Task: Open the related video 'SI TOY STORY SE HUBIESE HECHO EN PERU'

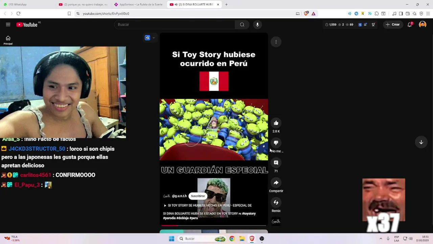Action: 208,205
